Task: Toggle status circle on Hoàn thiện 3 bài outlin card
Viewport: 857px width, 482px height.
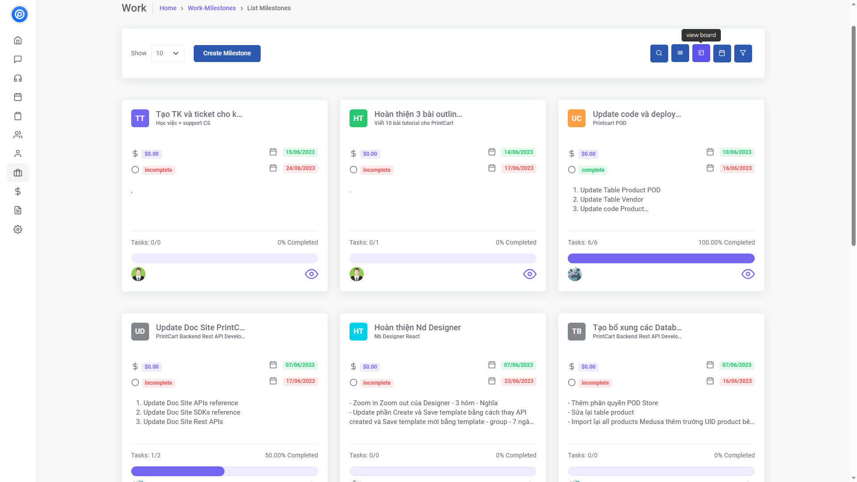Action: [x=353, y=170]
